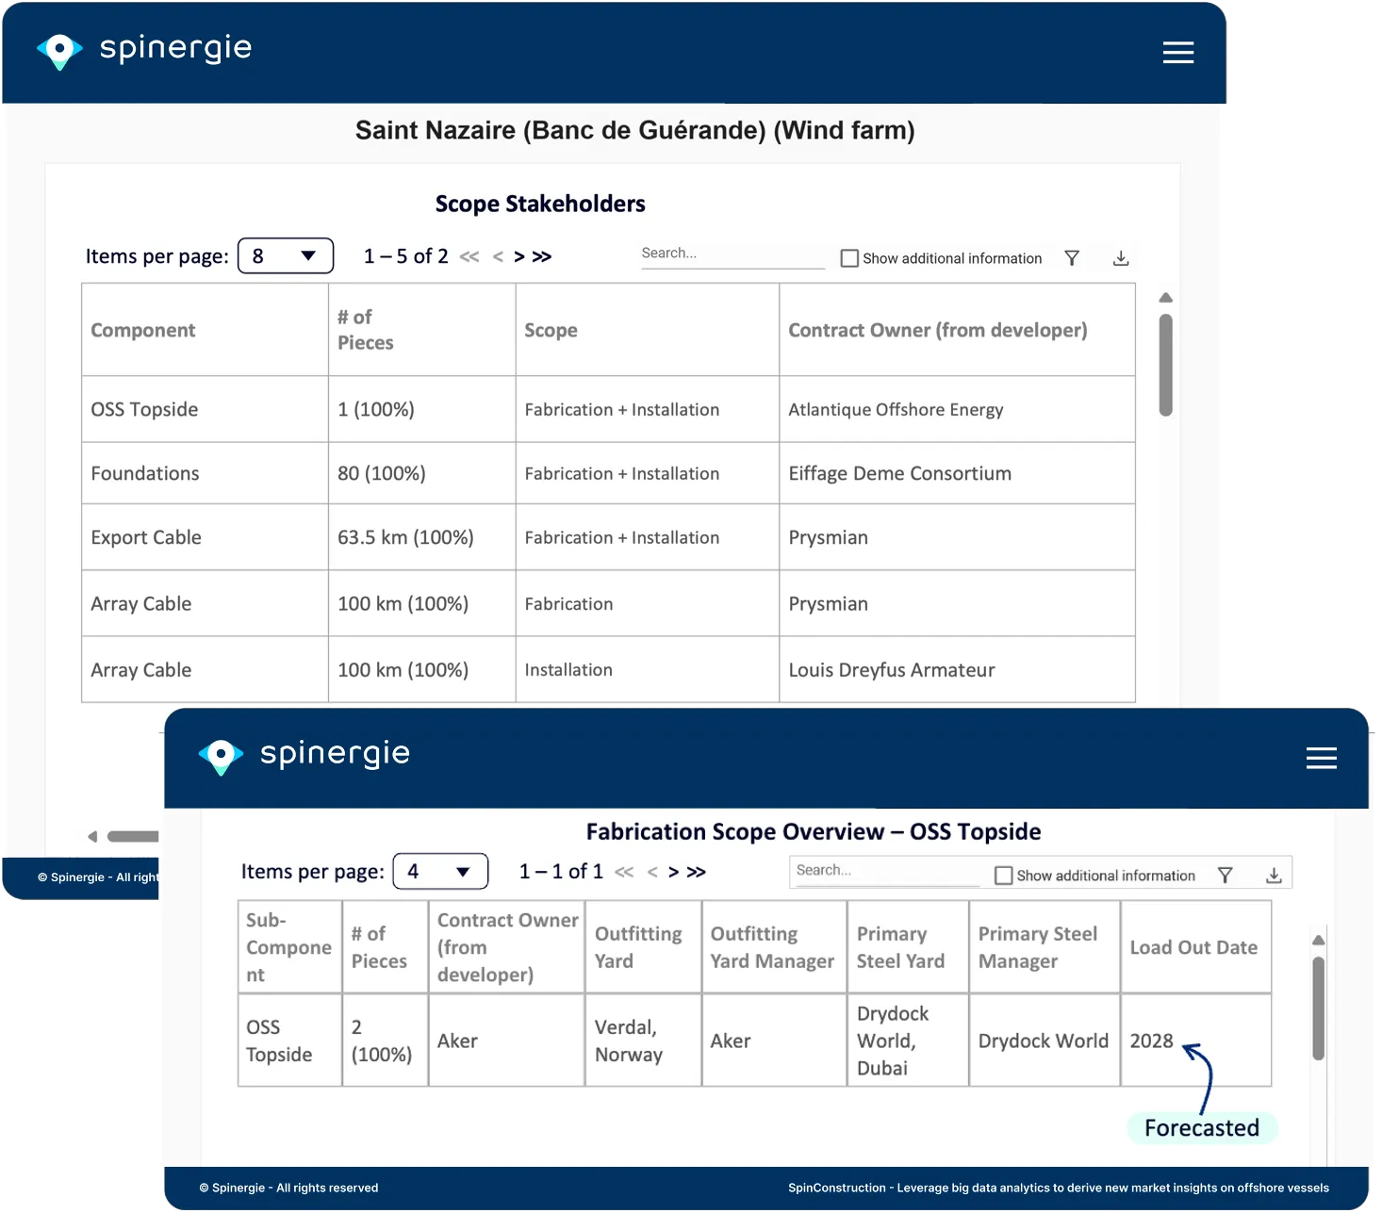Sort by Sub-Component column header
The height and width of the screenshot is (1213, 1382).
coord(289,948)
